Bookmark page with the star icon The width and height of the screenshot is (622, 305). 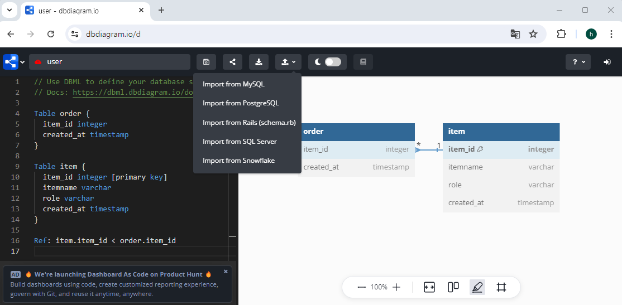point(533,34)
